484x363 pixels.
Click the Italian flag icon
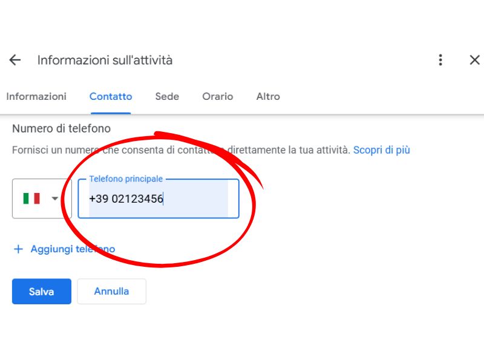pos(31,198)
